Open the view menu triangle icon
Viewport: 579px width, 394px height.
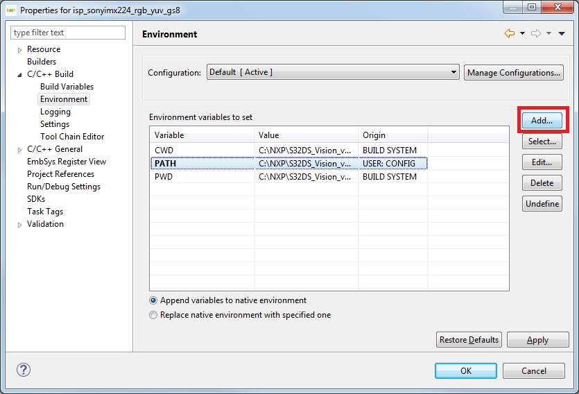[561, 33]
